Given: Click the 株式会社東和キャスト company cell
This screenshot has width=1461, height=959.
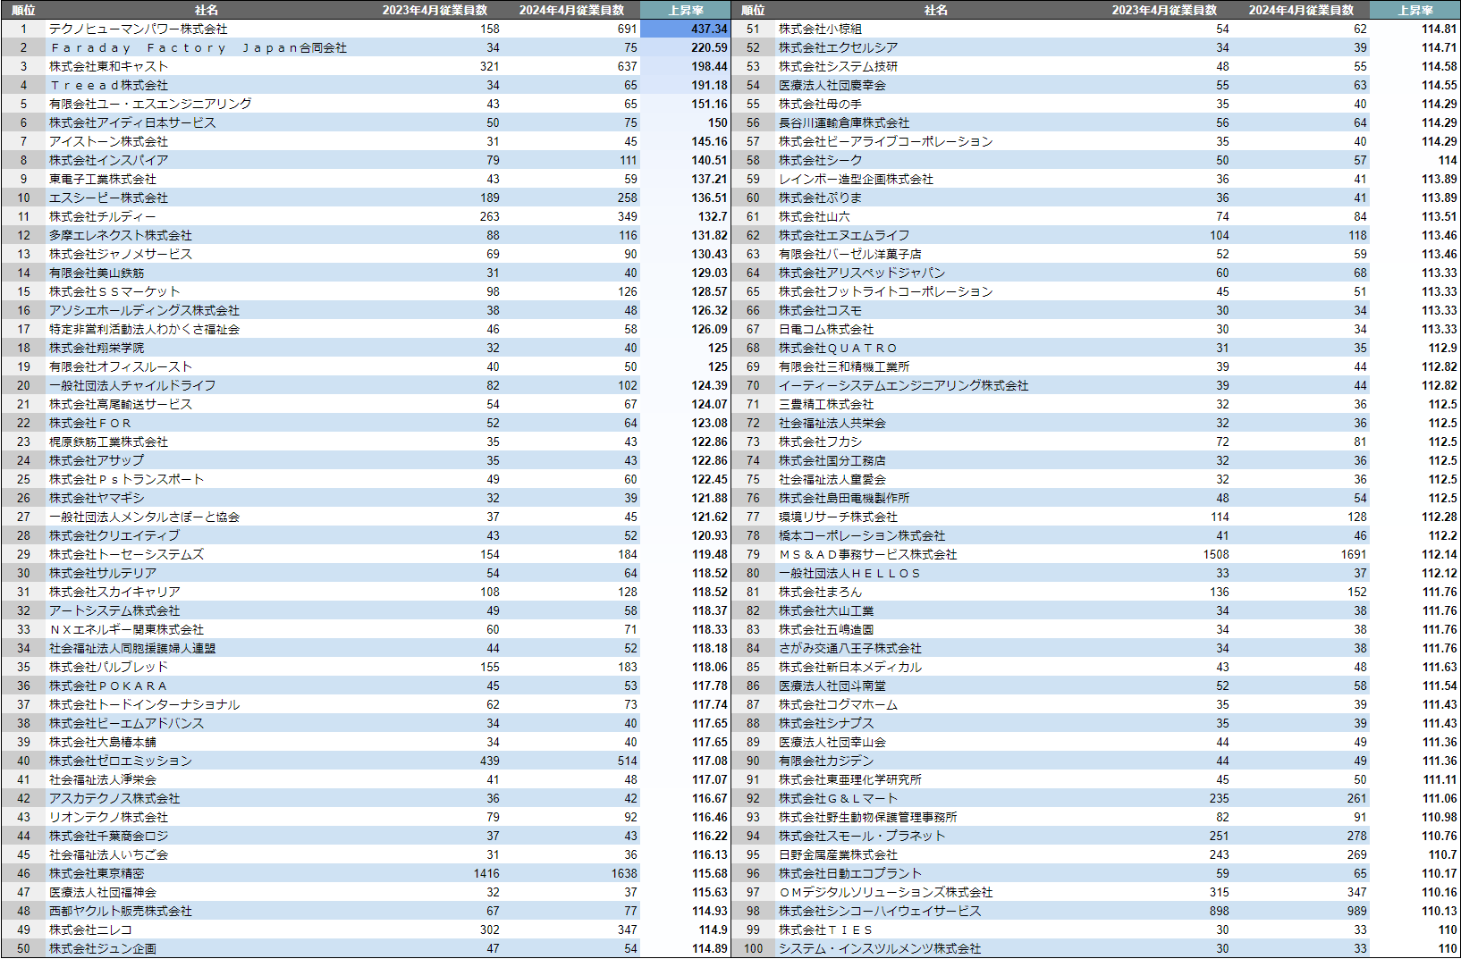Looking at the screenshot, I should tap(108, 66).
